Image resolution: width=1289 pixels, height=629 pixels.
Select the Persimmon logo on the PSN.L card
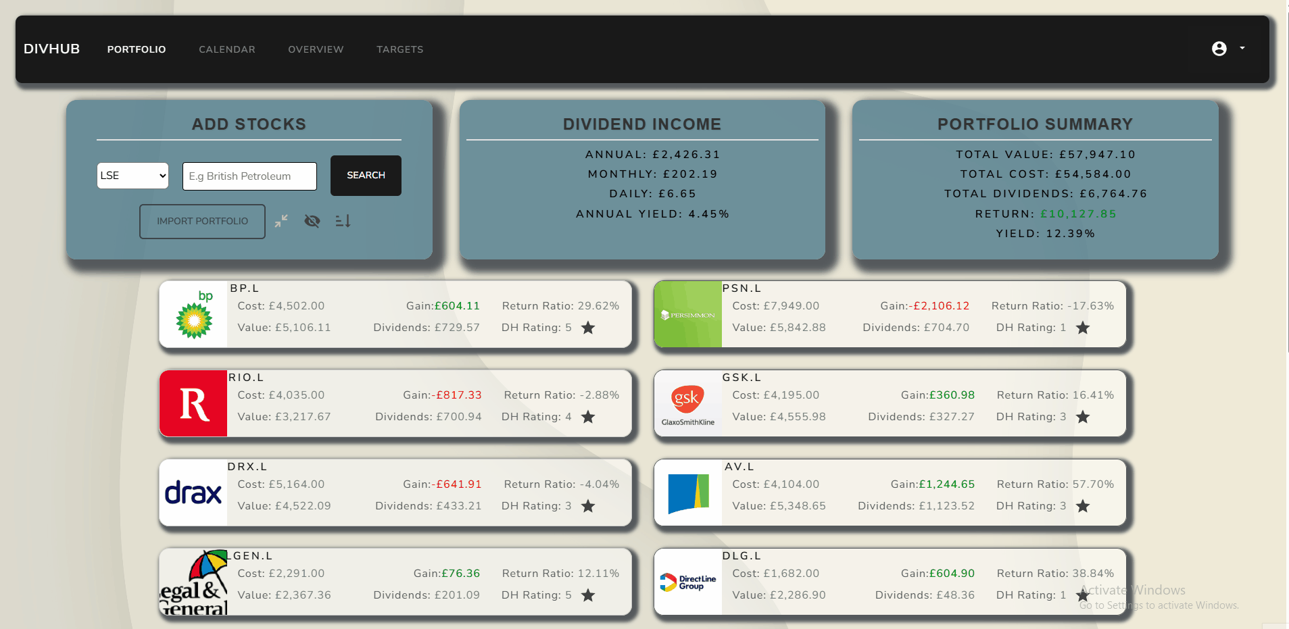pyautogui.click(x=687, y=314)
